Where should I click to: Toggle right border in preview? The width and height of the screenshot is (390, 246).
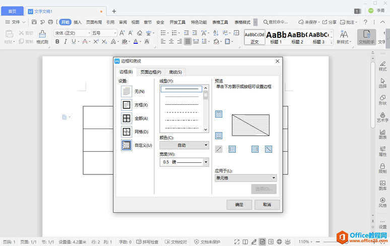(255, 149)
